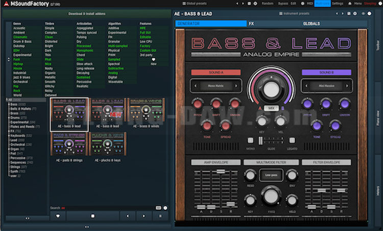The image size is (383, 231).
Task: Open the Low-pass filter type selector
Action: click(x=271, y=175)
